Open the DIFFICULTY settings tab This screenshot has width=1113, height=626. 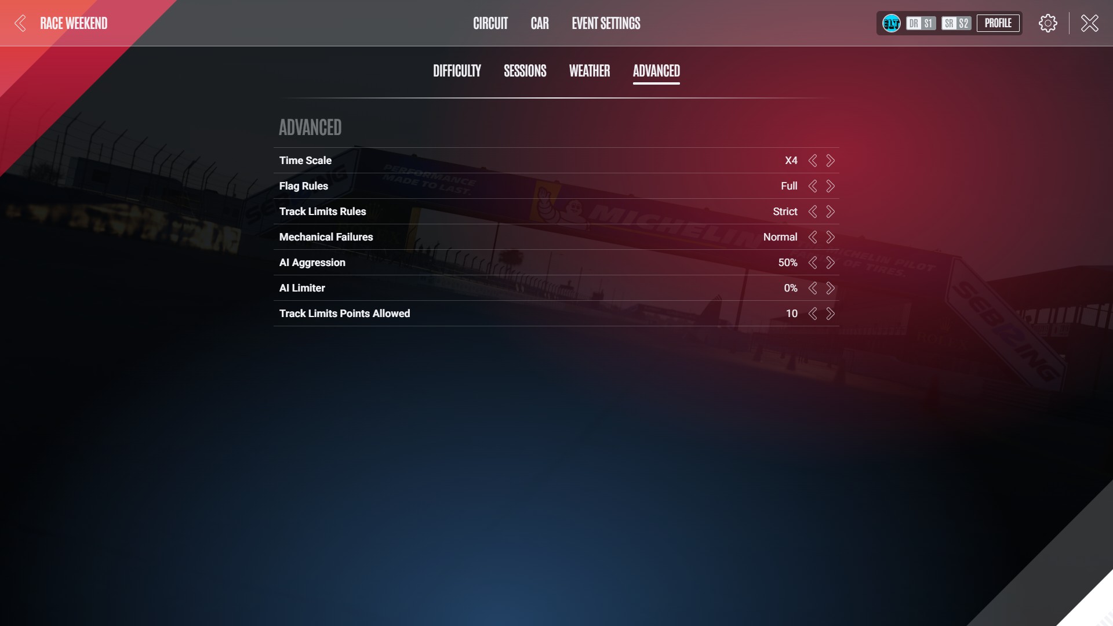pos(456,71)
